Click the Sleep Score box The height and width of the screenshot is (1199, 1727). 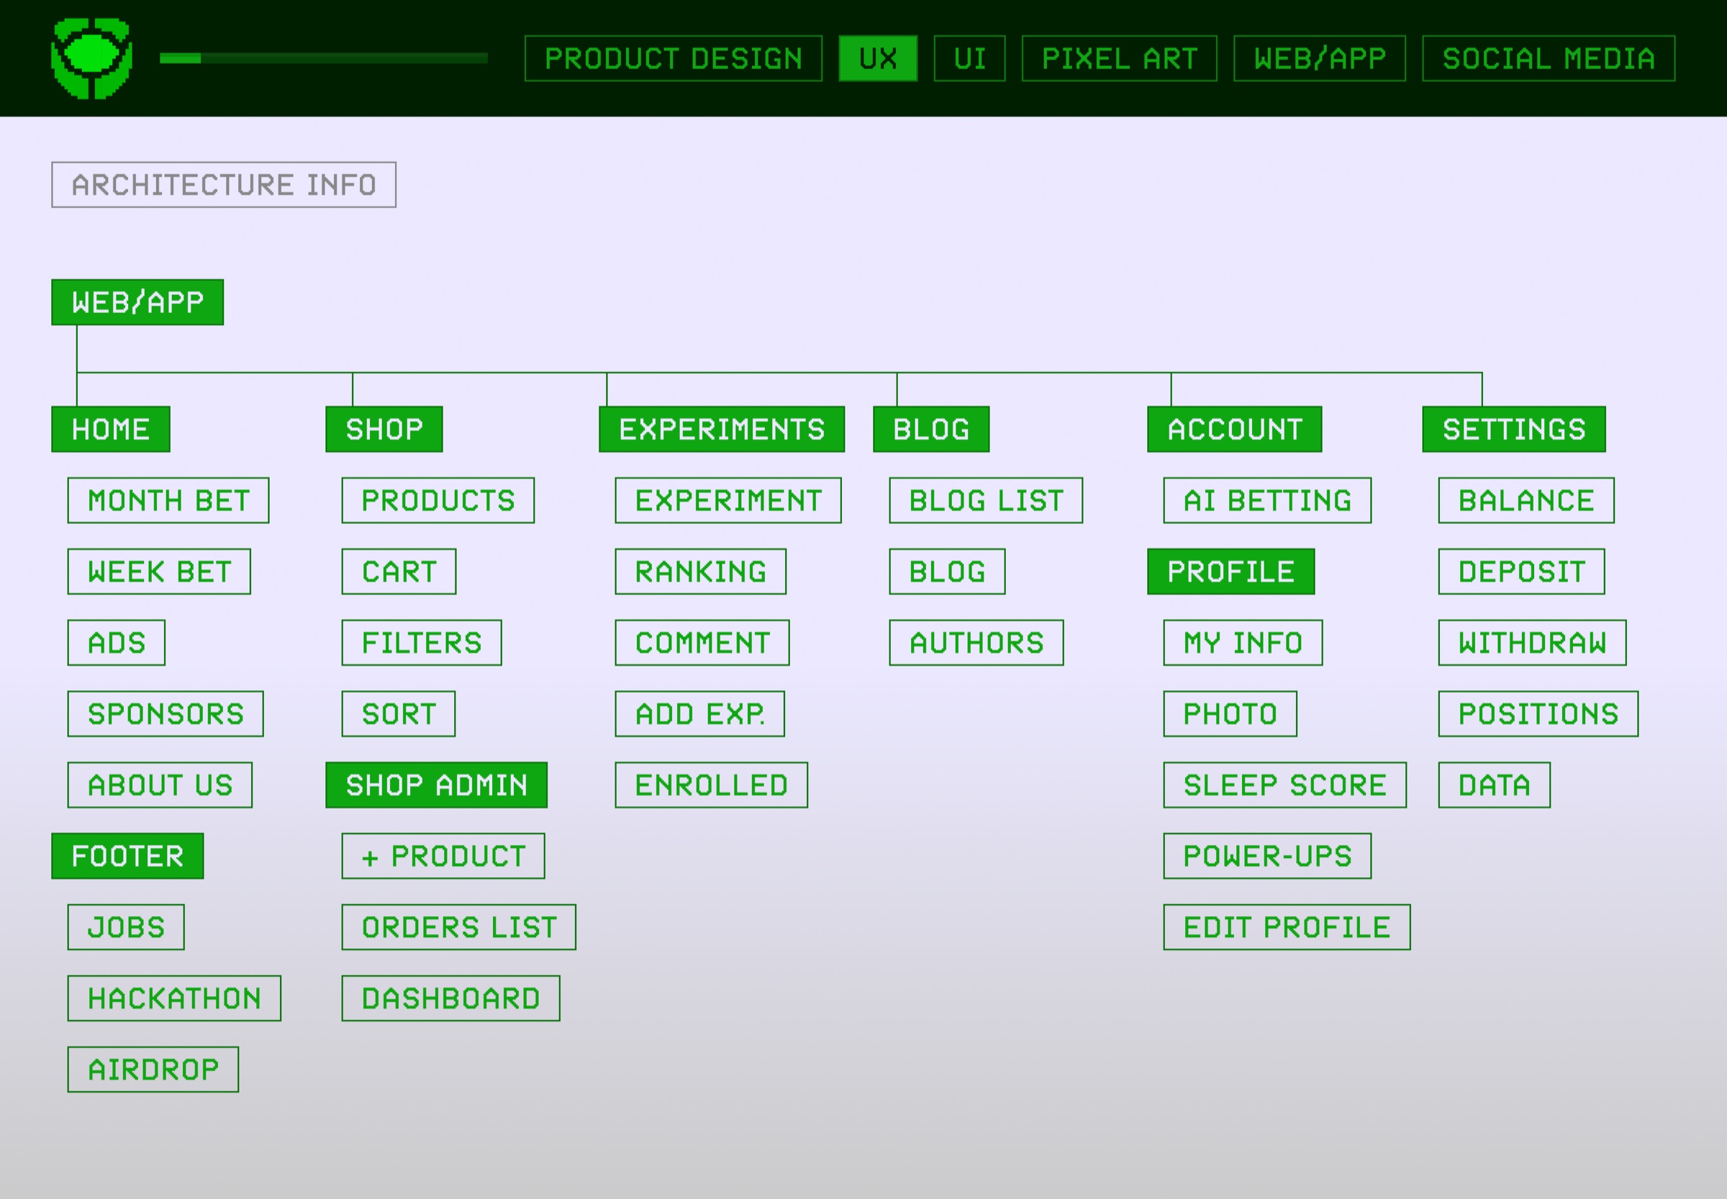(1284, 785)
